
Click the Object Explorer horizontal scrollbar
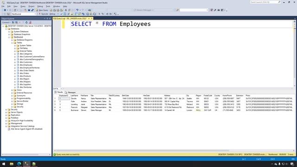pyautogui.click(x=21, y=154)
